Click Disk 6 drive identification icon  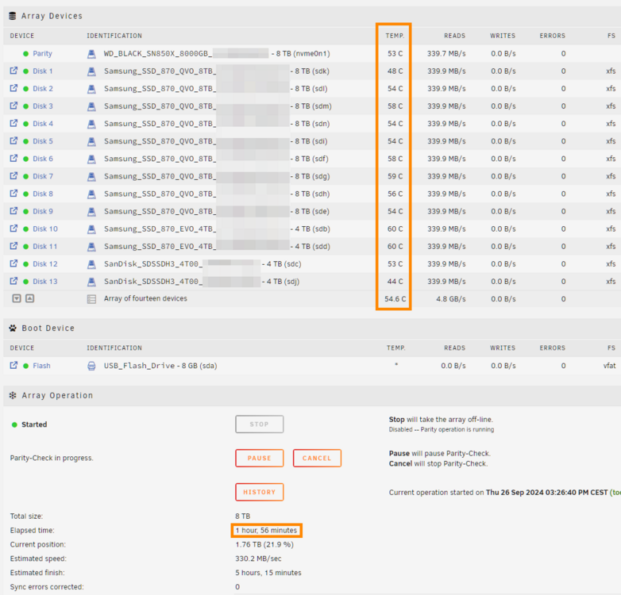pyautogui.click(x=91, y=159)
